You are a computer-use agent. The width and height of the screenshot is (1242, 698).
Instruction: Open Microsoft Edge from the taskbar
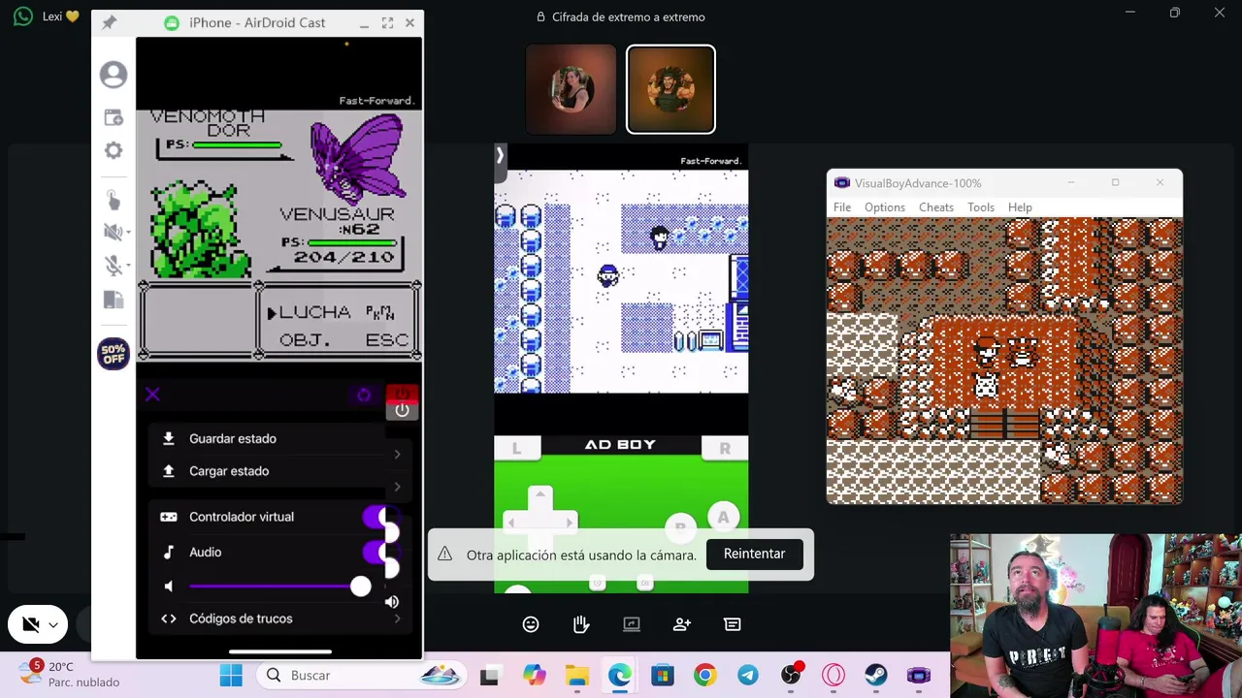click(x=620, y=676)
